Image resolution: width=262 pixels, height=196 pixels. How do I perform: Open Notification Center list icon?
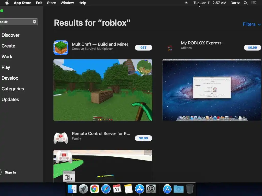coord(254,3)
